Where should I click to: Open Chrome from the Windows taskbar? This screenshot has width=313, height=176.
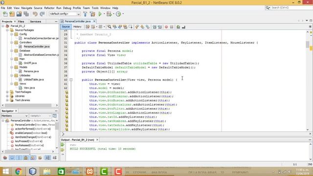coord(19,172)
